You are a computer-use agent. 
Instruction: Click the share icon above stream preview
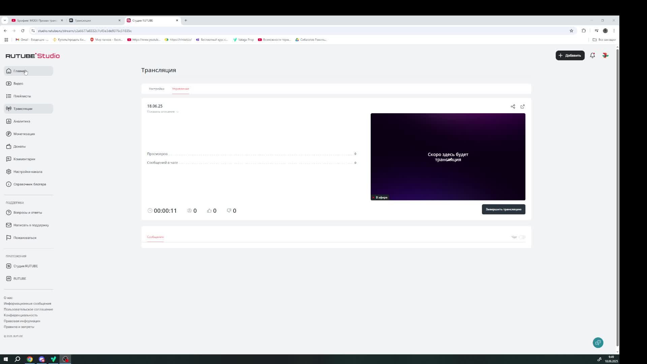click(513, 107)
